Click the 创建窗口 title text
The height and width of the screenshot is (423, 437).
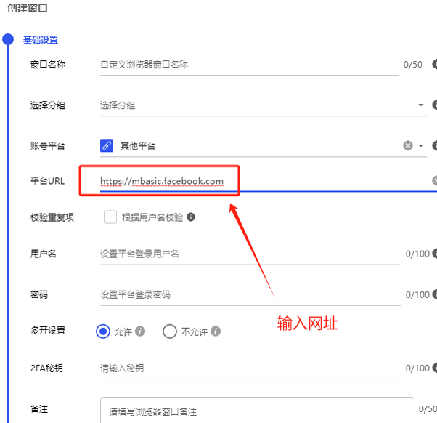click(28, 8)
